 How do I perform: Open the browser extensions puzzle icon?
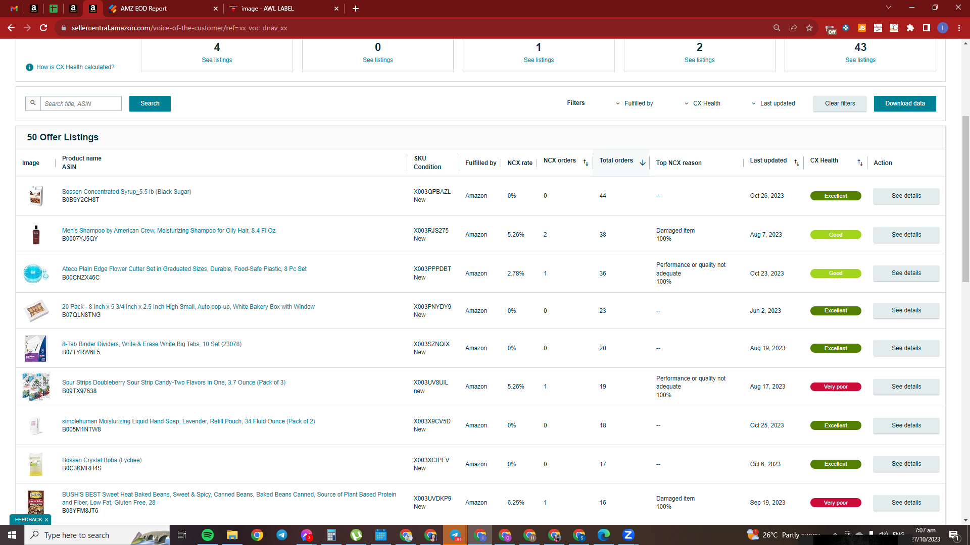(910, 28)
